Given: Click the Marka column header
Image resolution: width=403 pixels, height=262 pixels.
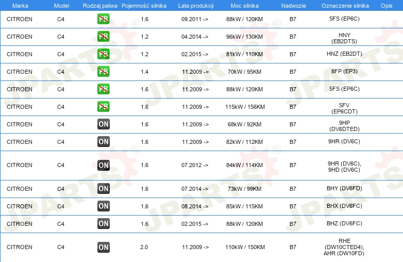Looking at the screenshot, I should pos(20,6).
